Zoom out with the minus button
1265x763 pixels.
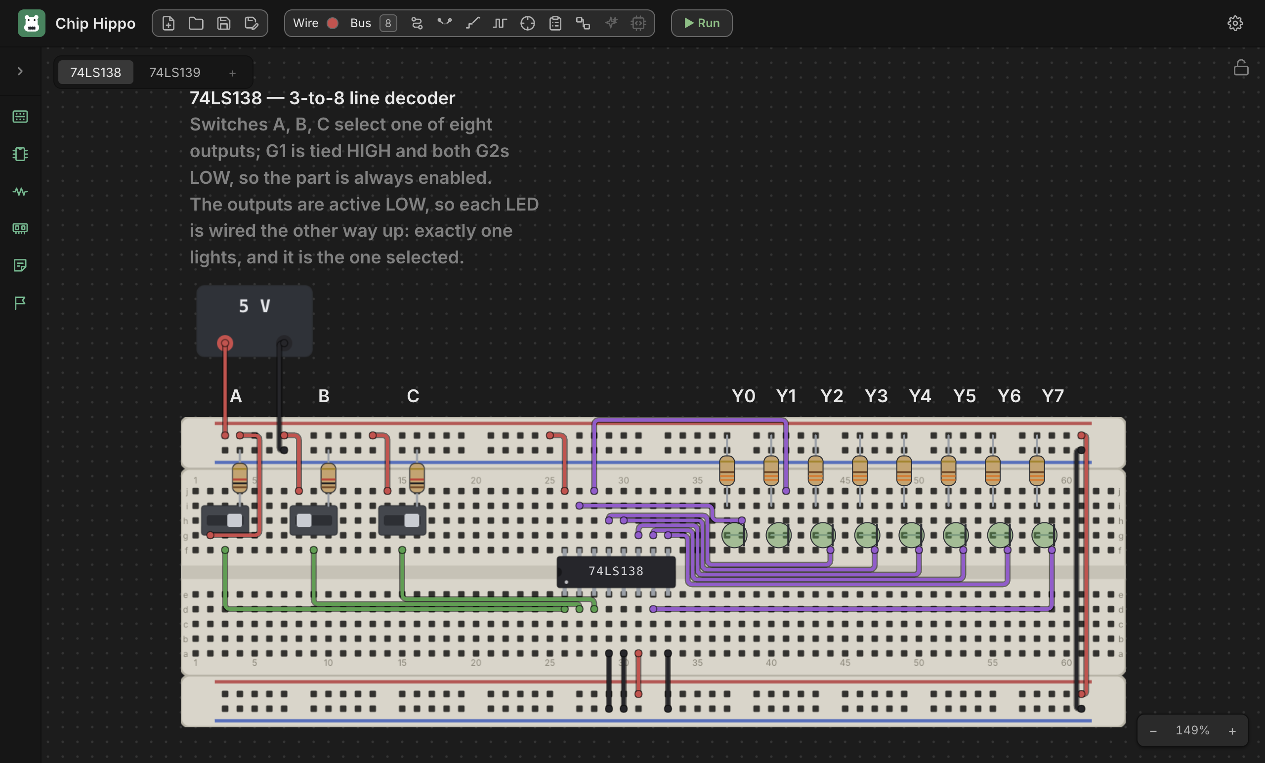click(x=1153, y=731)
